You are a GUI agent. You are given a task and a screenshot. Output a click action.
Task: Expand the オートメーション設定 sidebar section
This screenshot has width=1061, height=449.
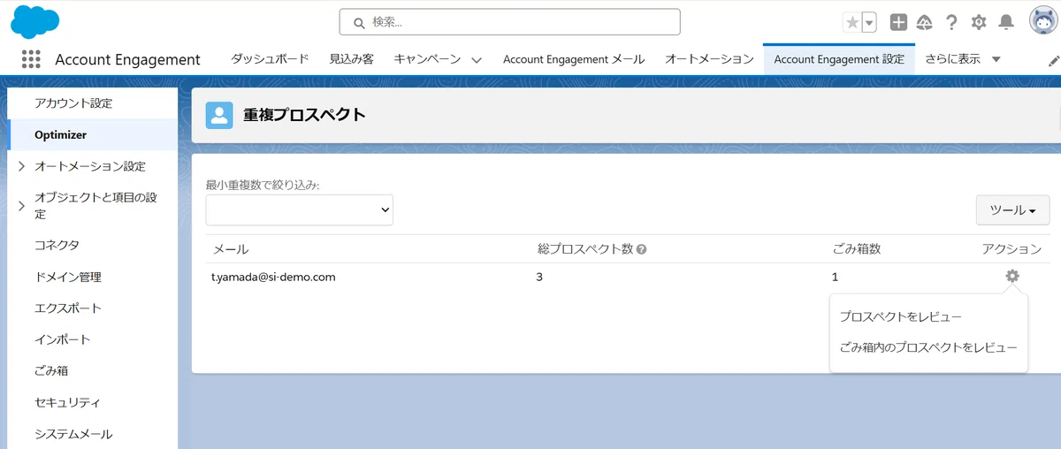click(x=21, y=166)
